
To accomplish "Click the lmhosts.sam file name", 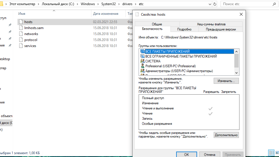I will [x=34, y=28].
